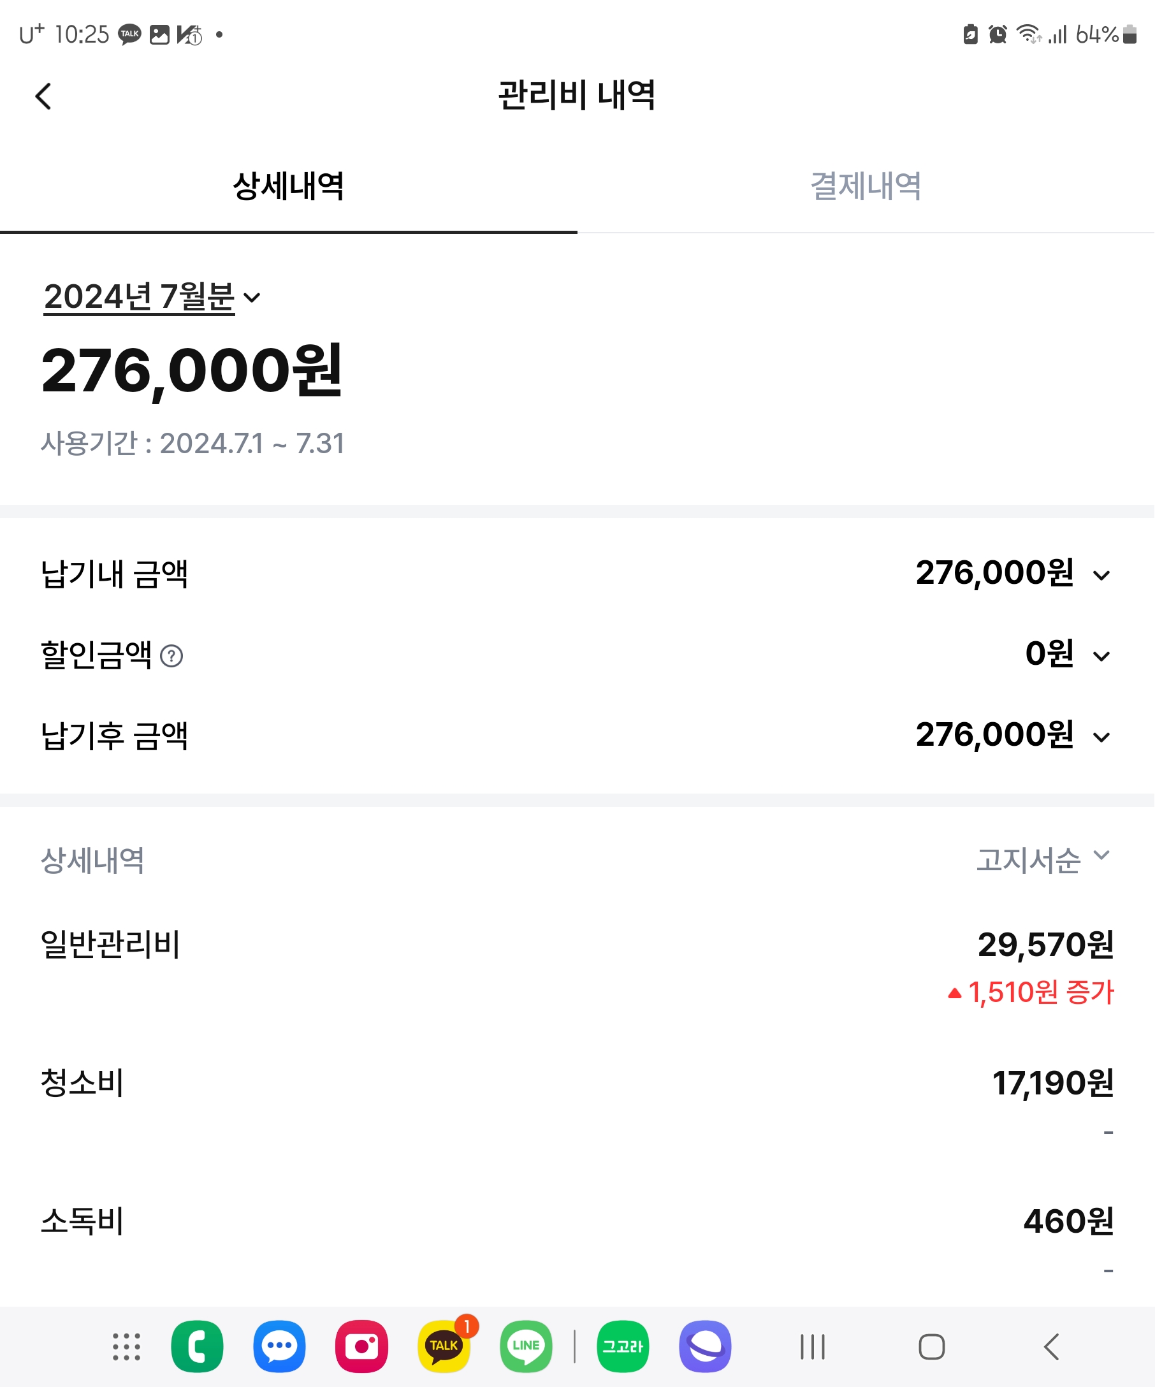Open KakaoTalk from the dock
This screenshot has height=1387, width=1155.
444,1346
